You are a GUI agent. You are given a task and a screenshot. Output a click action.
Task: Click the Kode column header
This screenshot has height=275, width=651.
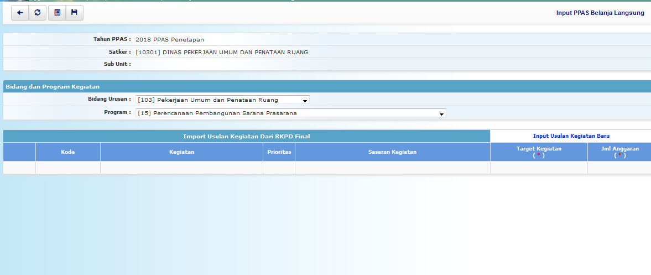click(x=67, y=152)
